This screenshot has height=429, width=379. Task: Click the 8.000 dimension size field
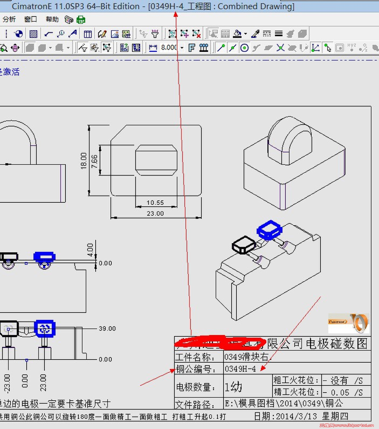[169, 48]
